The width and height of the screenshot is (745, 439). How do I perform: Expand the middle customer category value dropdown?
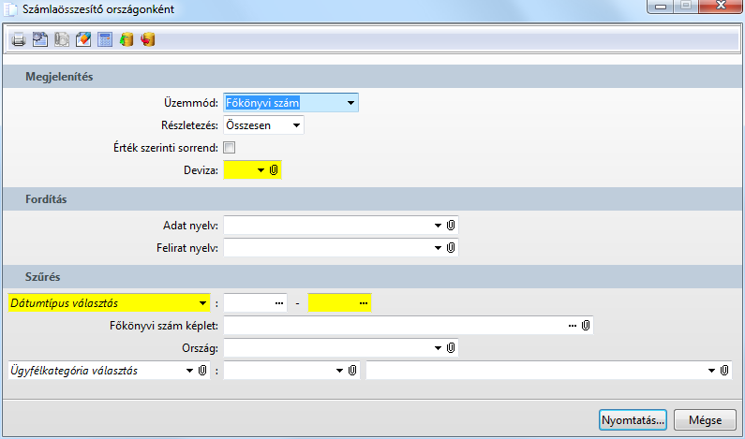[339, 371]
